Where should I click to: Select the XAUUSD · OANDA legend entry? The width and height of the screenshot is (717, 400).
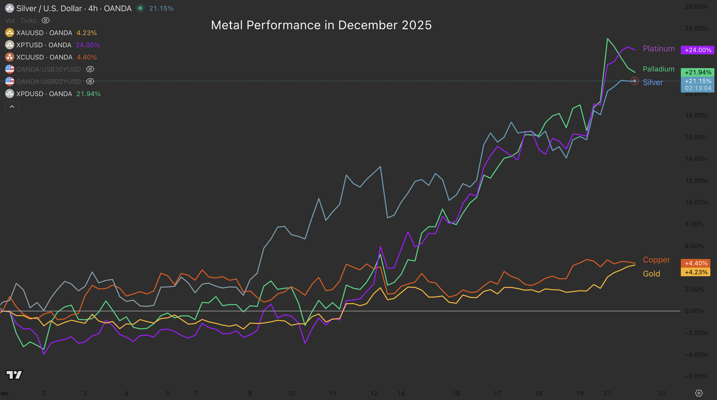coord(44,33)
